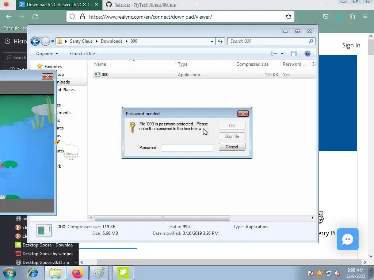
Task: Click Skip File in the password dialog
Action: click(232, 136)
